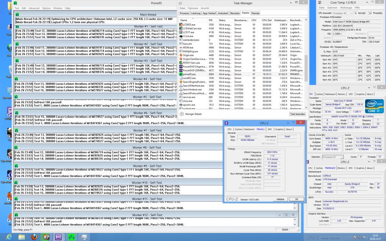This screenshot has width=386, height=241.
Task: Launch Firefox from the taskbar
Action: (34, 237)
